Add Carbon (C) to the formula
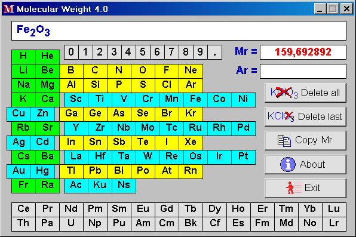This screenshot has height=237, width=356. click(95, 71)
